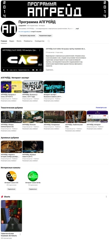This screenshot has width=109, height=240.
Task: Expand video description with ПОДРОБНЕЕ
Action: coord(50,70)
